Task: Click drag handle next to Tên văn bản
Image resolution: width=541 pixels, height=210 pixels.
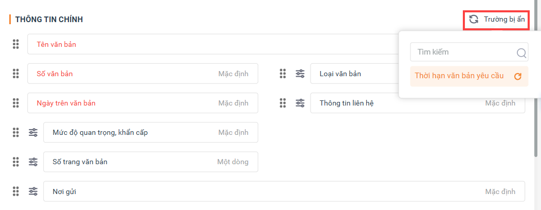Action: (x=15, y=44)
